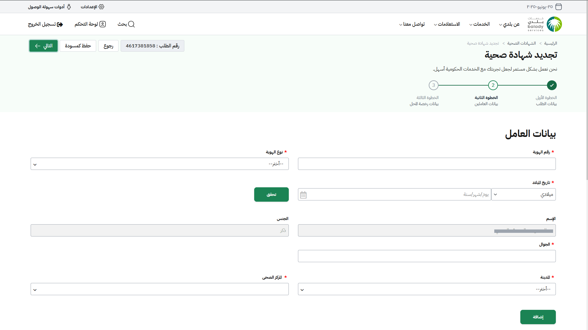Screen dimensions: 588x330
Task: Click Health Certificates breadcrumb link
Action: coord(521,43)
